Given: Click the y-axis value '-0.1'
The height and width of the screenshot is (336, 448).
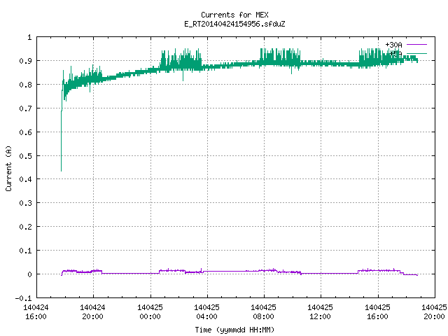Looking at the screenshot, I should [x=23, y=298].
